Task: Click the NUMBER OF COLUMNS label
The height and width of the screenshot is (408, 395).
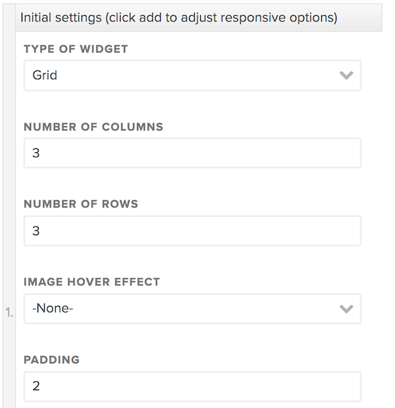Action: tap(93, 127)
